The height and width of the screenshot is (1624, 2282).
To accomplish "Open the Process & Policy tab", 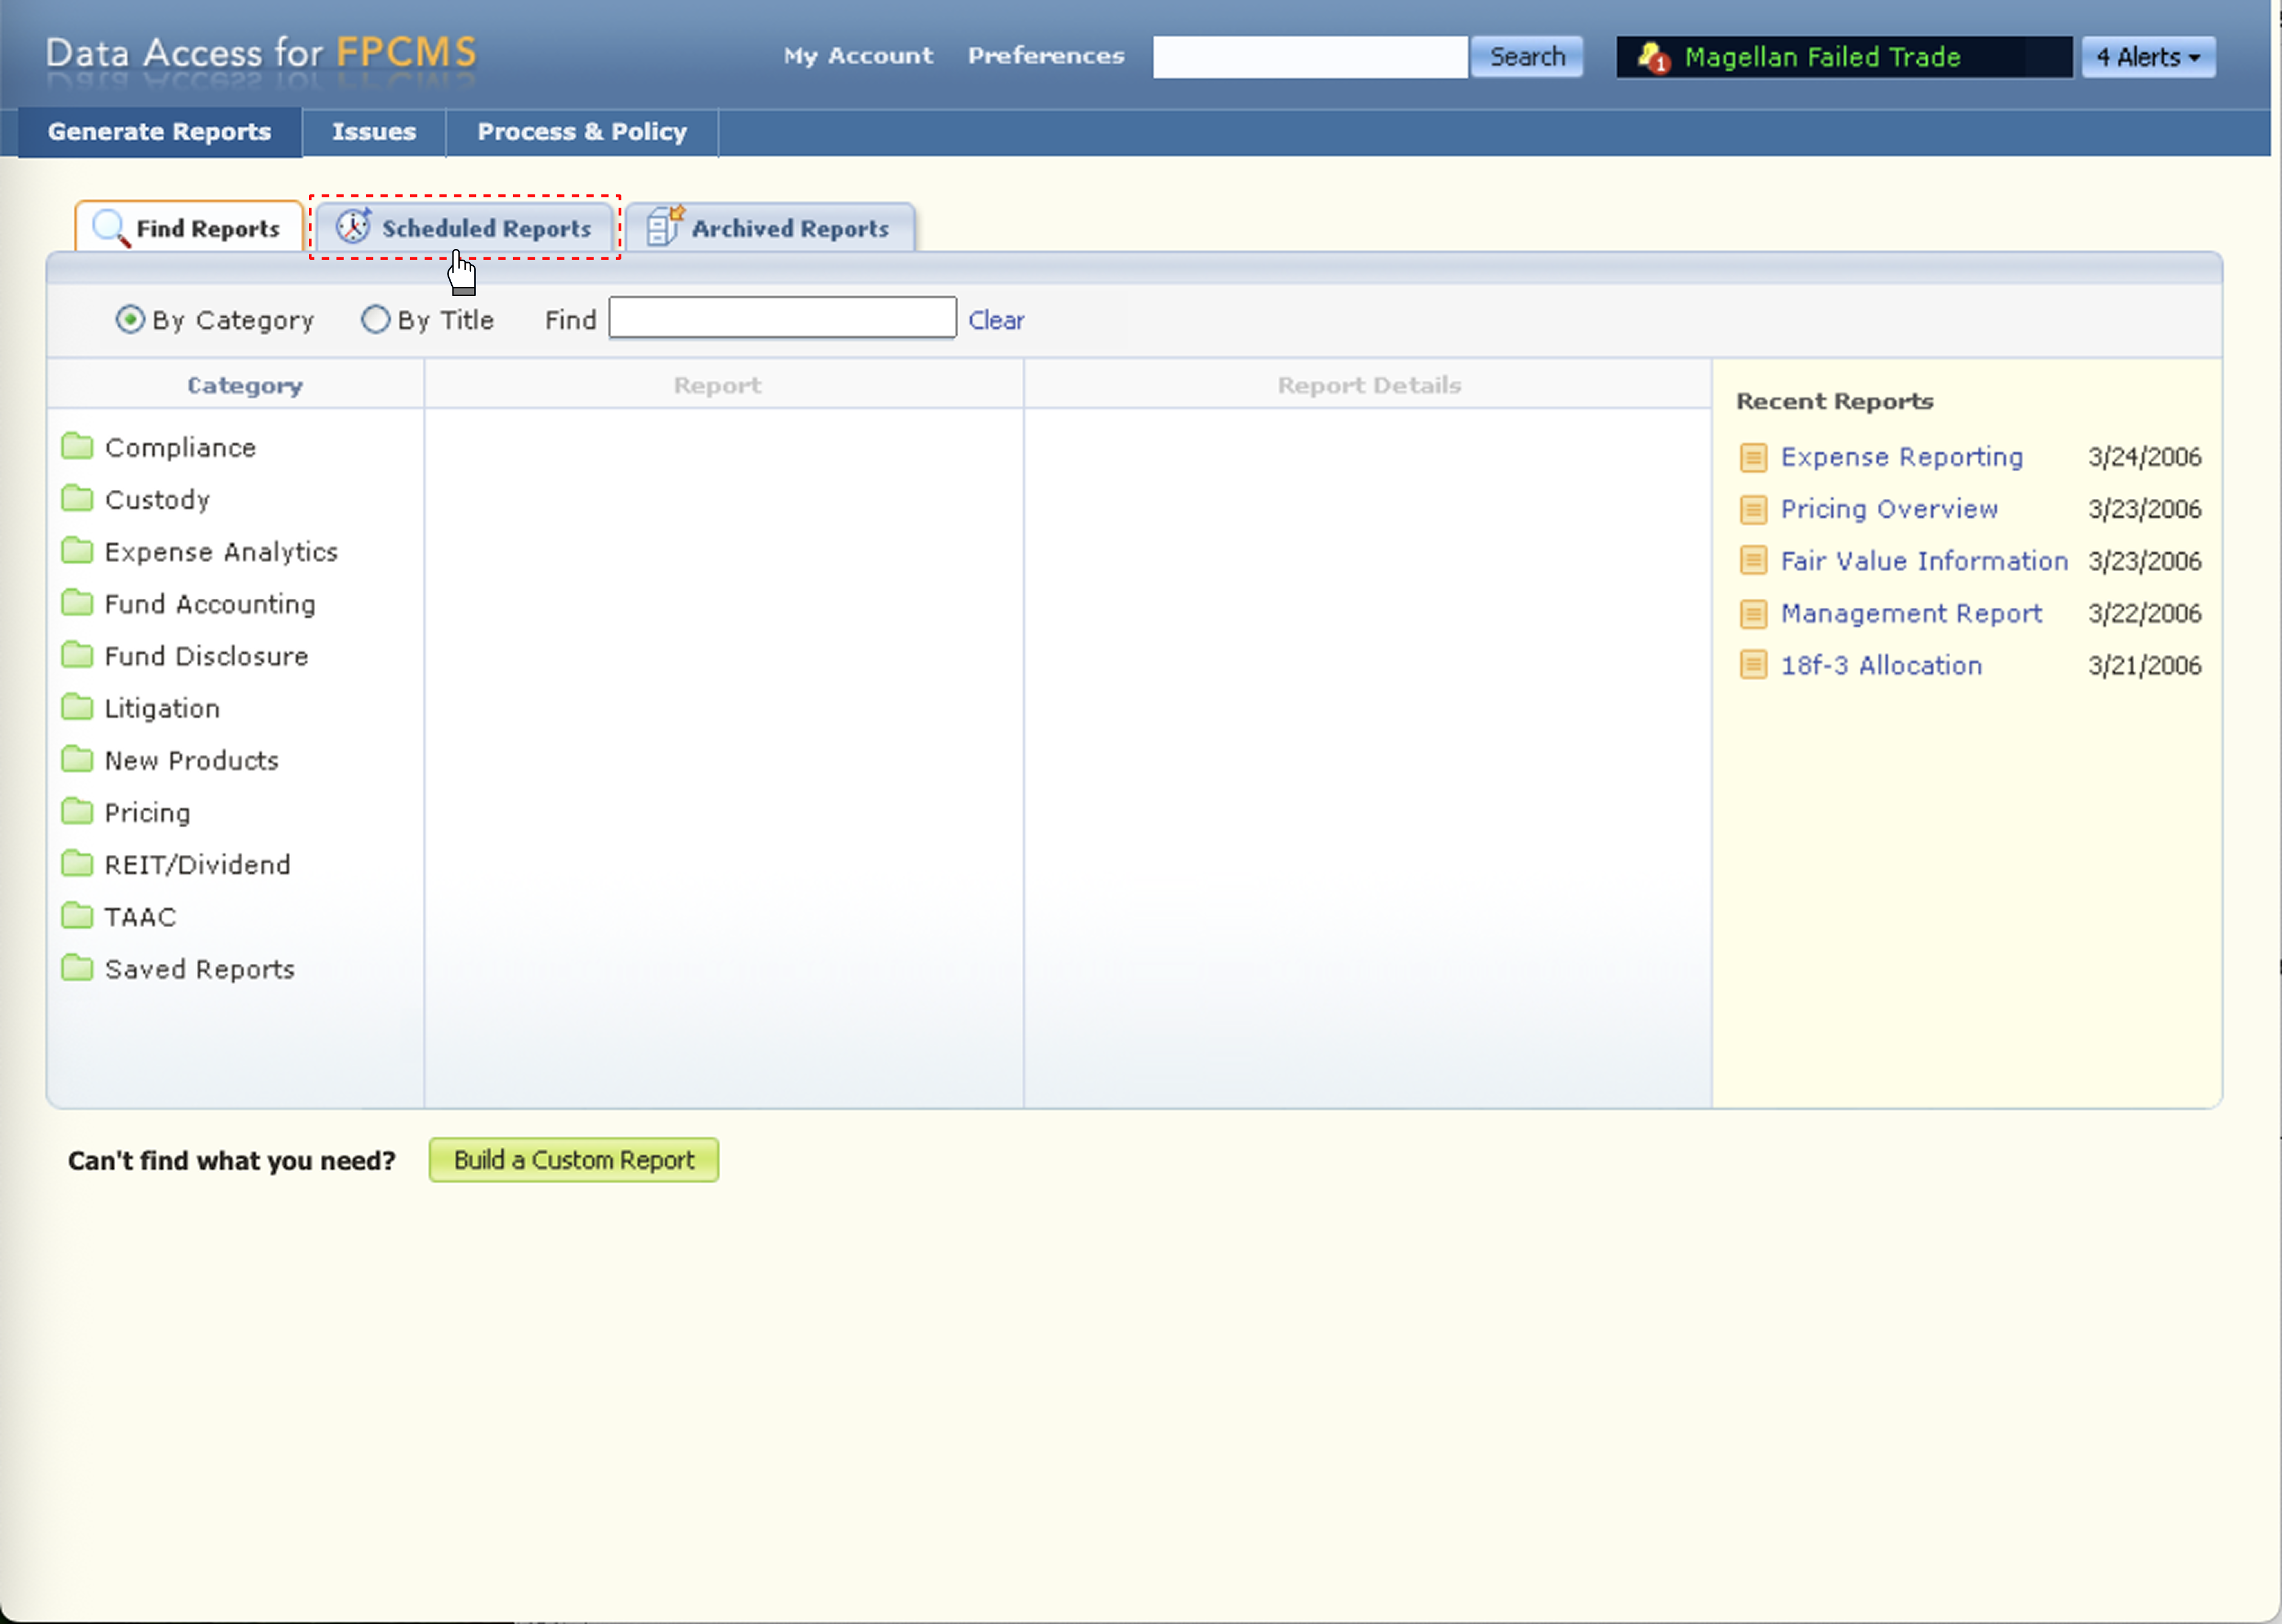I will [581, 132].
